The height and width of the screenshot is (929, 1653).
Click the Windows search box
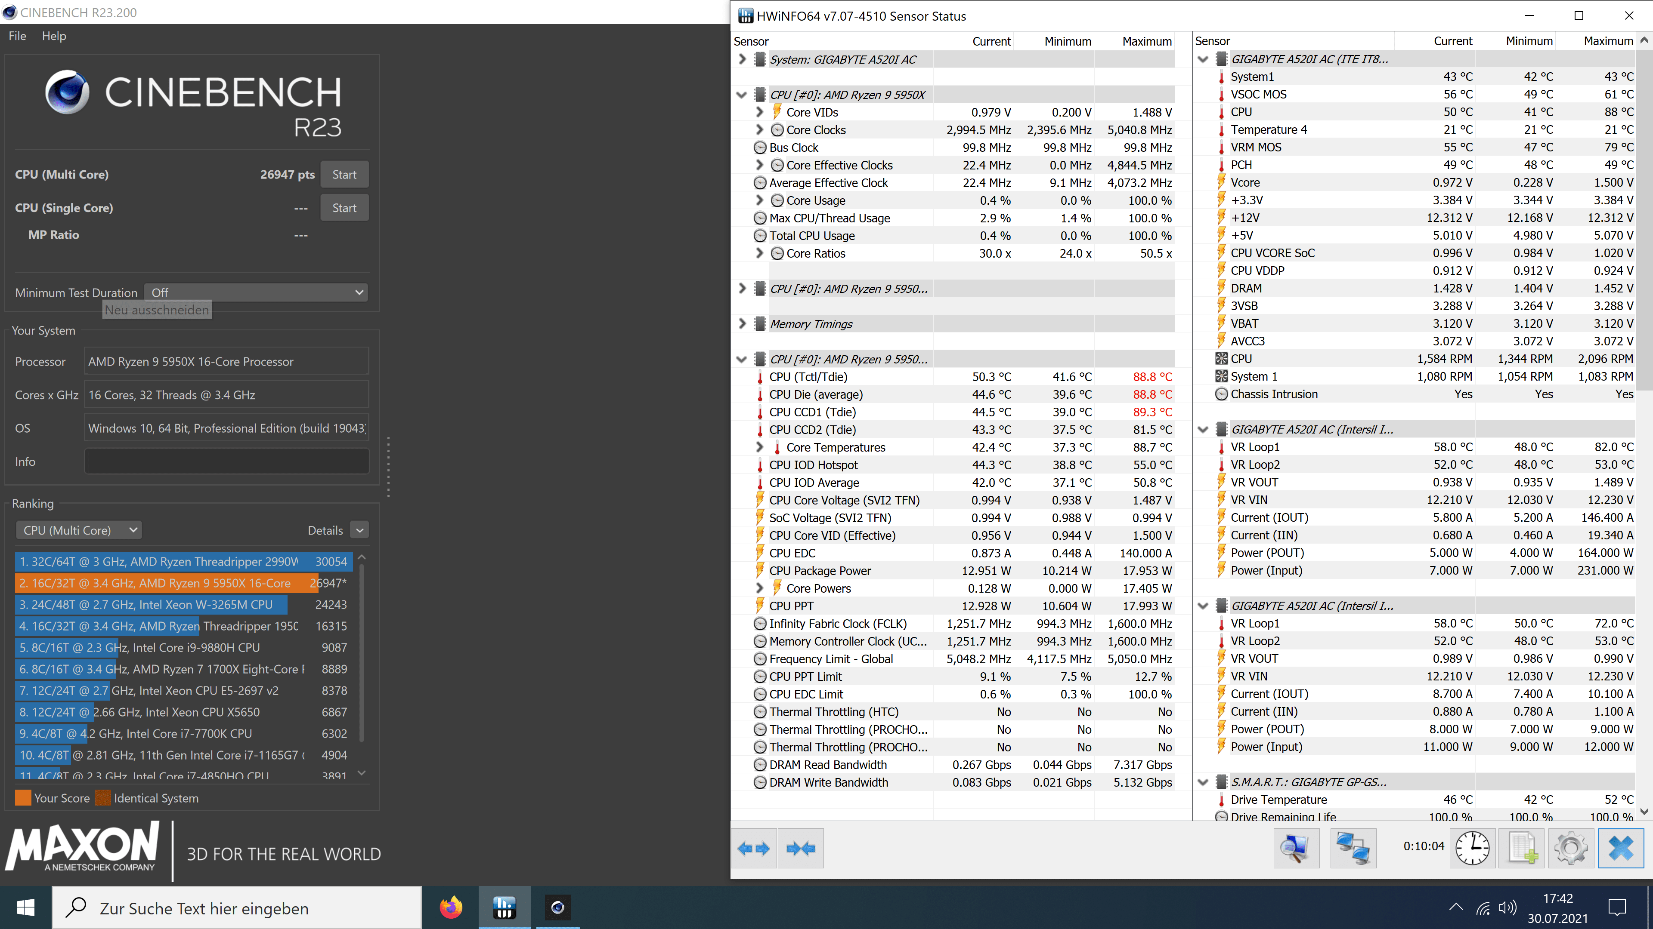coord(237,908)
